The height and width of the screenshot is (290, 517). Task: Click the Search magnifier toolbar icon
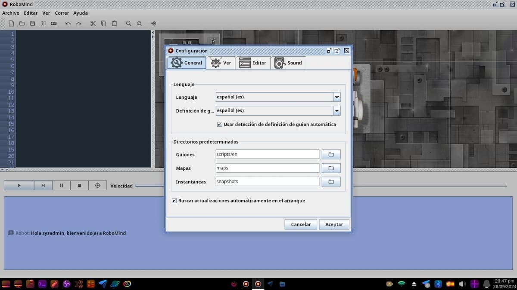128,23
